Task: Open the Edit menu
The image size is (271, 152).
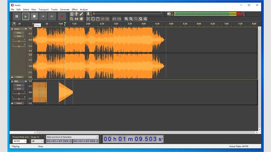Action: coord(19,10)
